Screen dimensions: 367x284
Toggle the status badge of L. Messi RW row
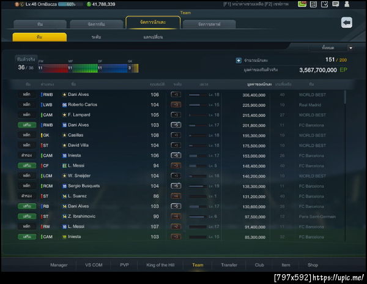click(x=27, y=226)
